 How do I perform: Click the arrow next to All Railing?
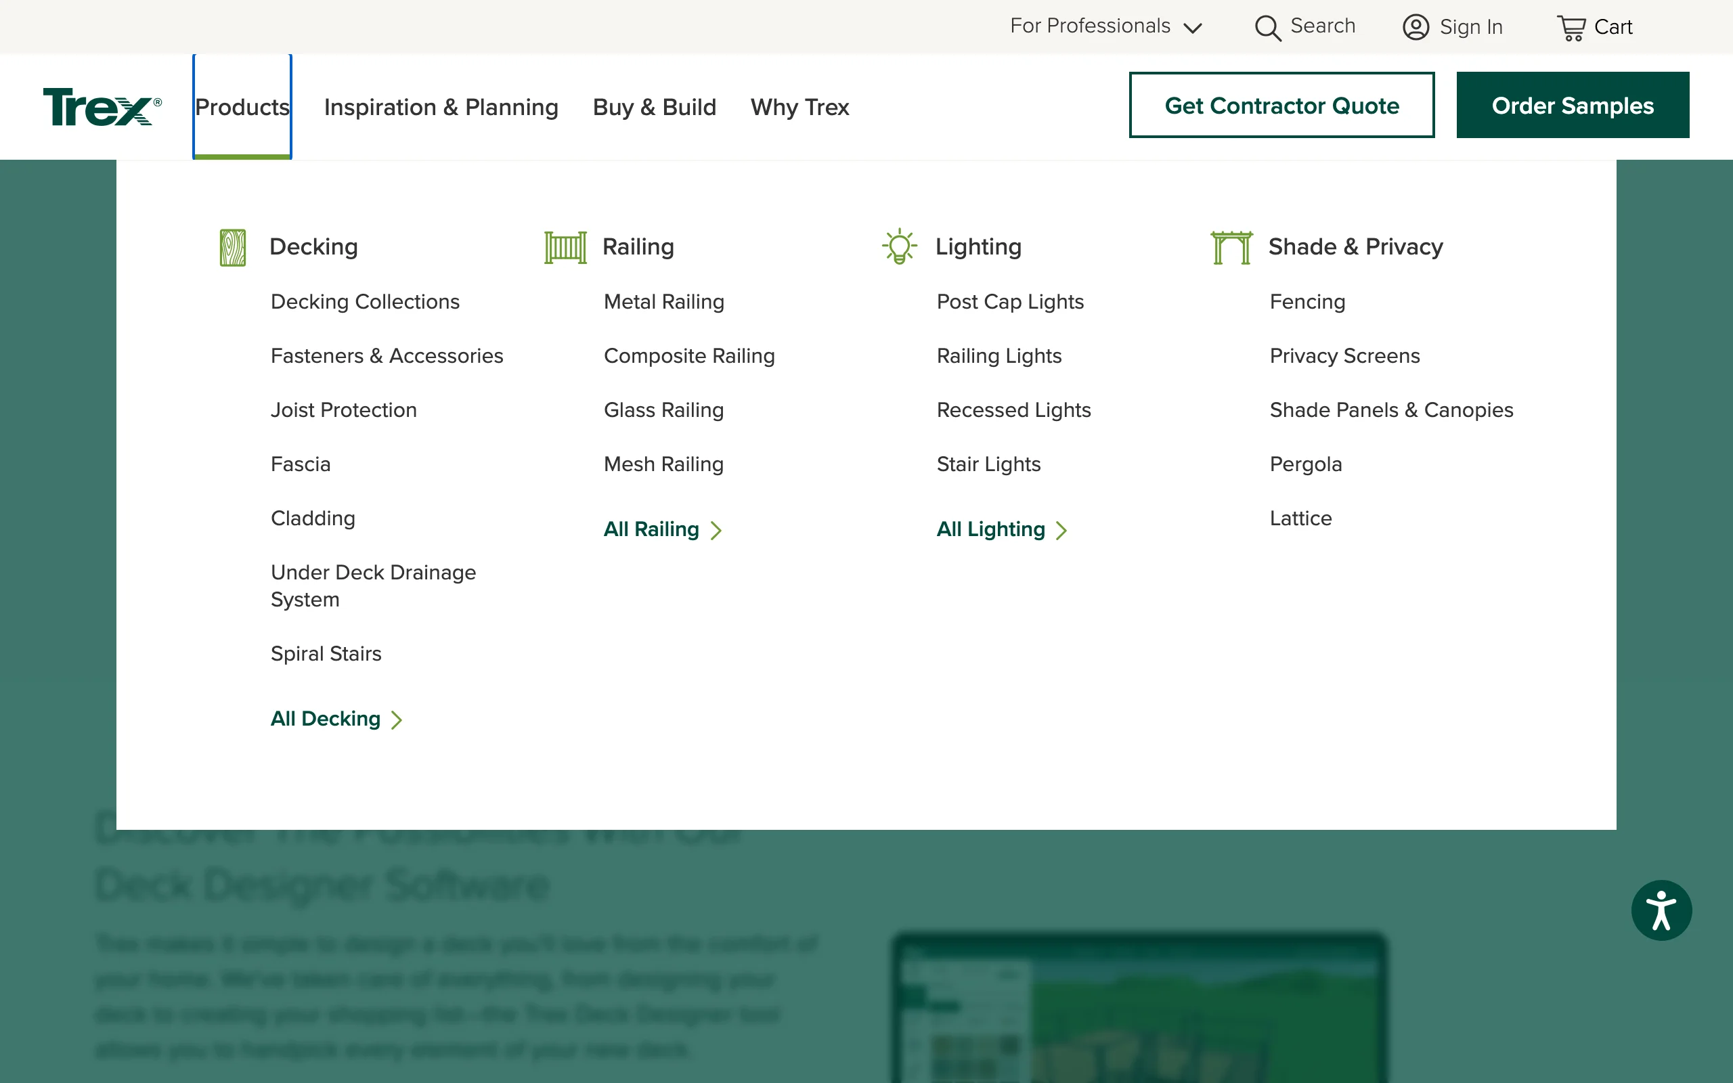coord(716,530)
